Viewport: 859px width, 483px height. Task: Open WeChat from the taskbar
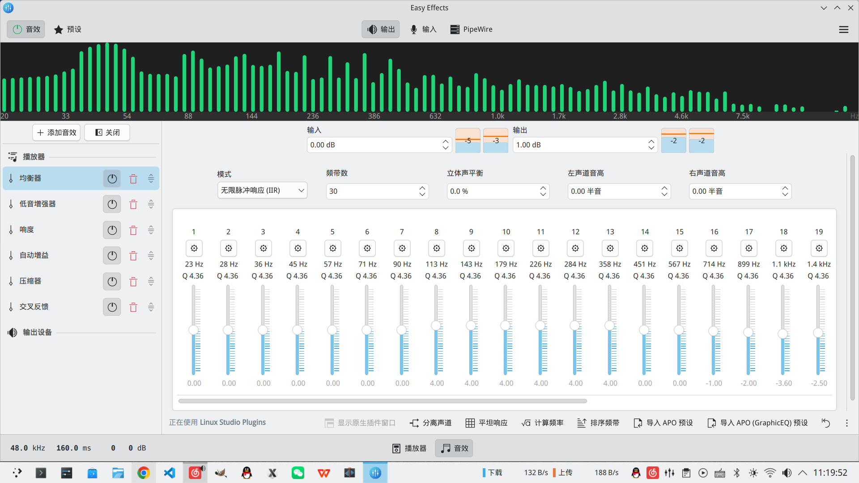pyautogui.click(x=298, y=473)
